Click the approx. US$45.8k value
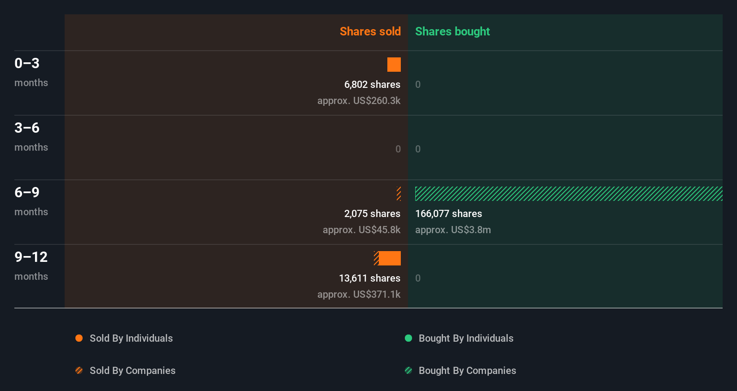 click(361, 230)
